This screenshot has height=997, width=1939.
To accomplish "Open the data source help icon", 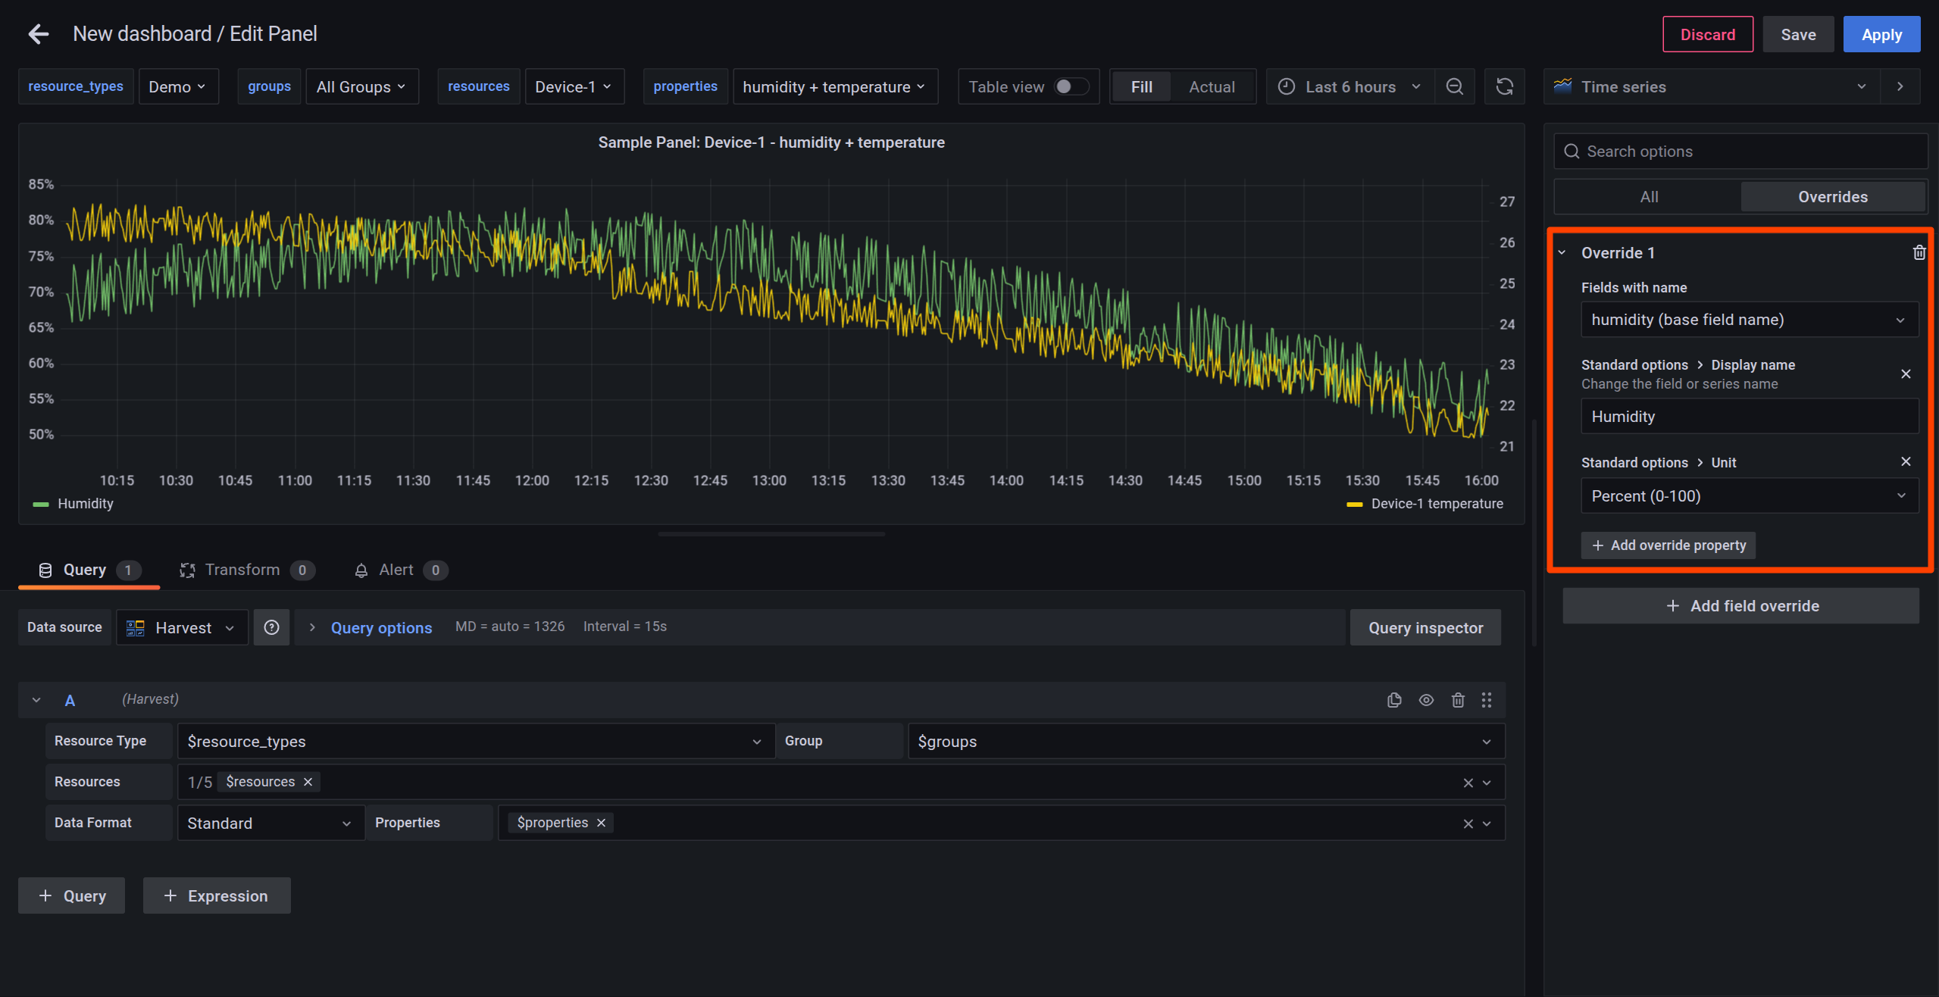I will coord(271,627).
